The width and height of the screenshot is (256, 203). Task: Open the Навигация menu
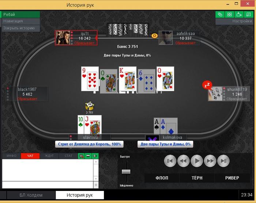pos(20,21)
